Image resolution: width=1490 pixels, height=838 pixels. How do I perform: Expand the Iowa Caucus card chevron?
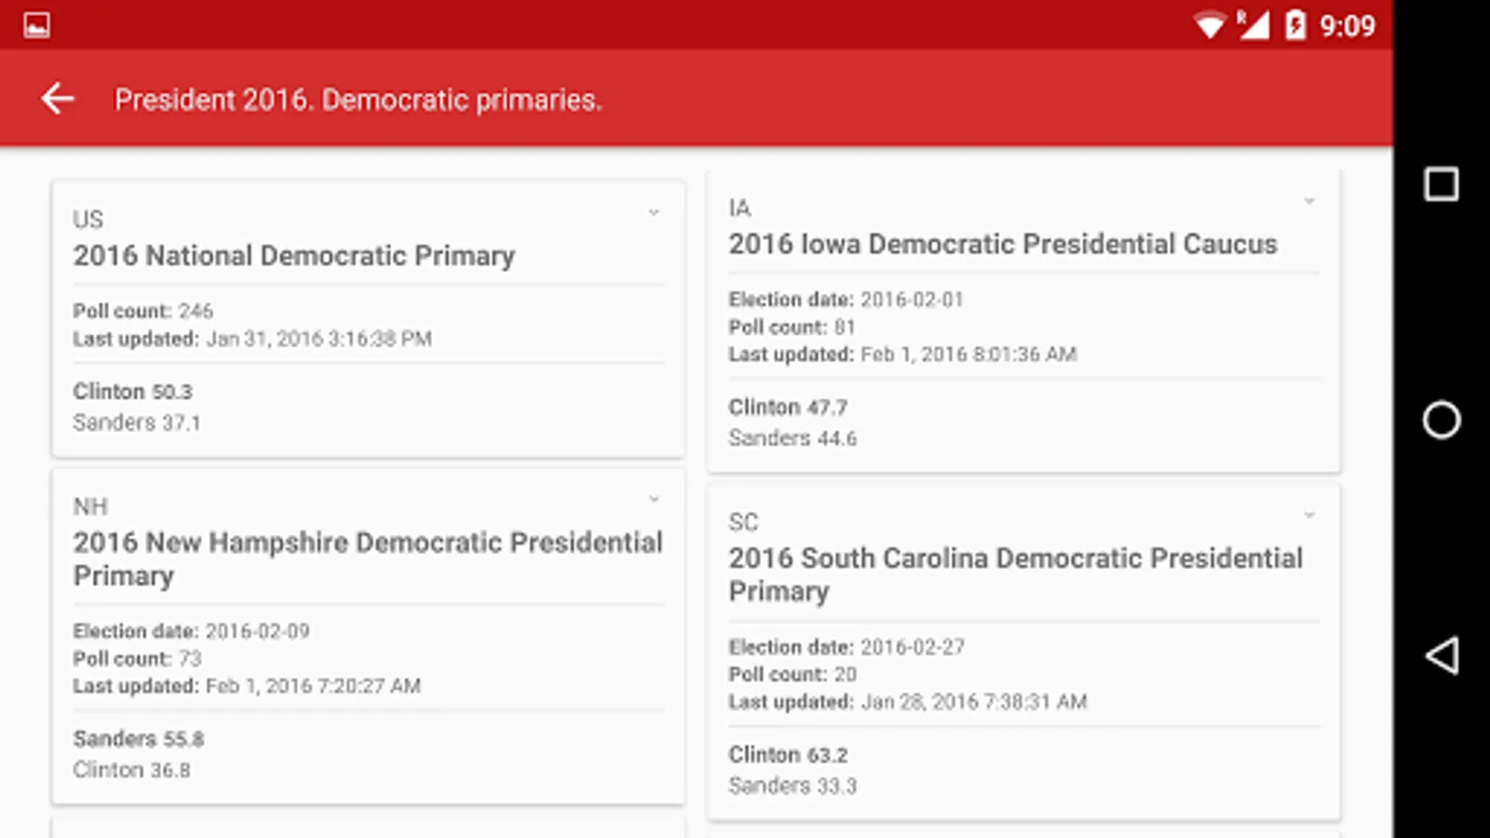coord(1309,201)
